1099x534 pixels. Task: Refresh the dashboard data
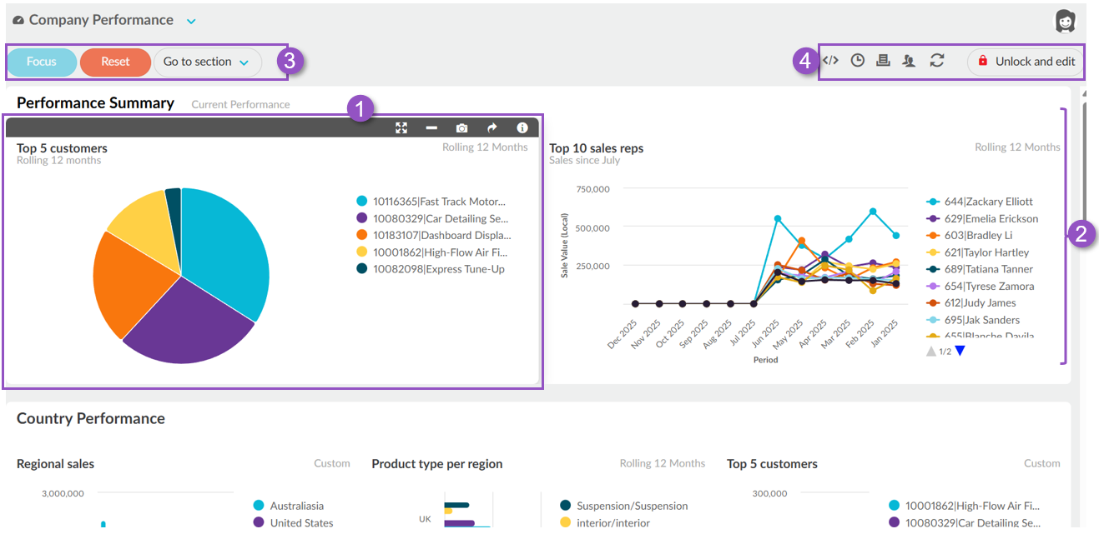click(937, 60)
